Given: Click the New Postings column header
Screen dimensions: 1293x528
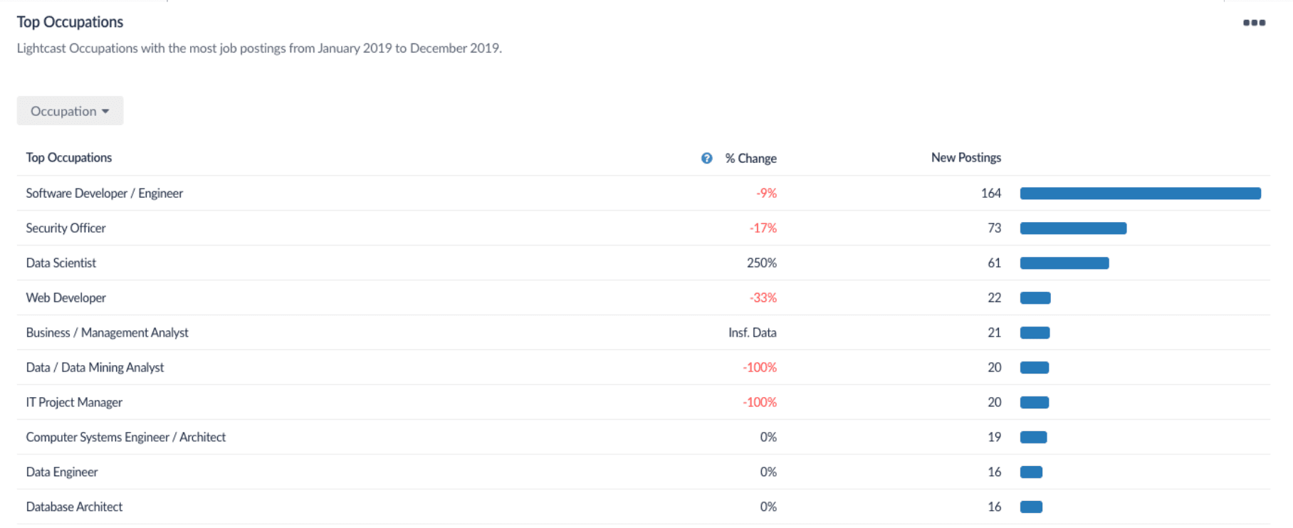Looking at the screenshot, I should tap(965, 158).
